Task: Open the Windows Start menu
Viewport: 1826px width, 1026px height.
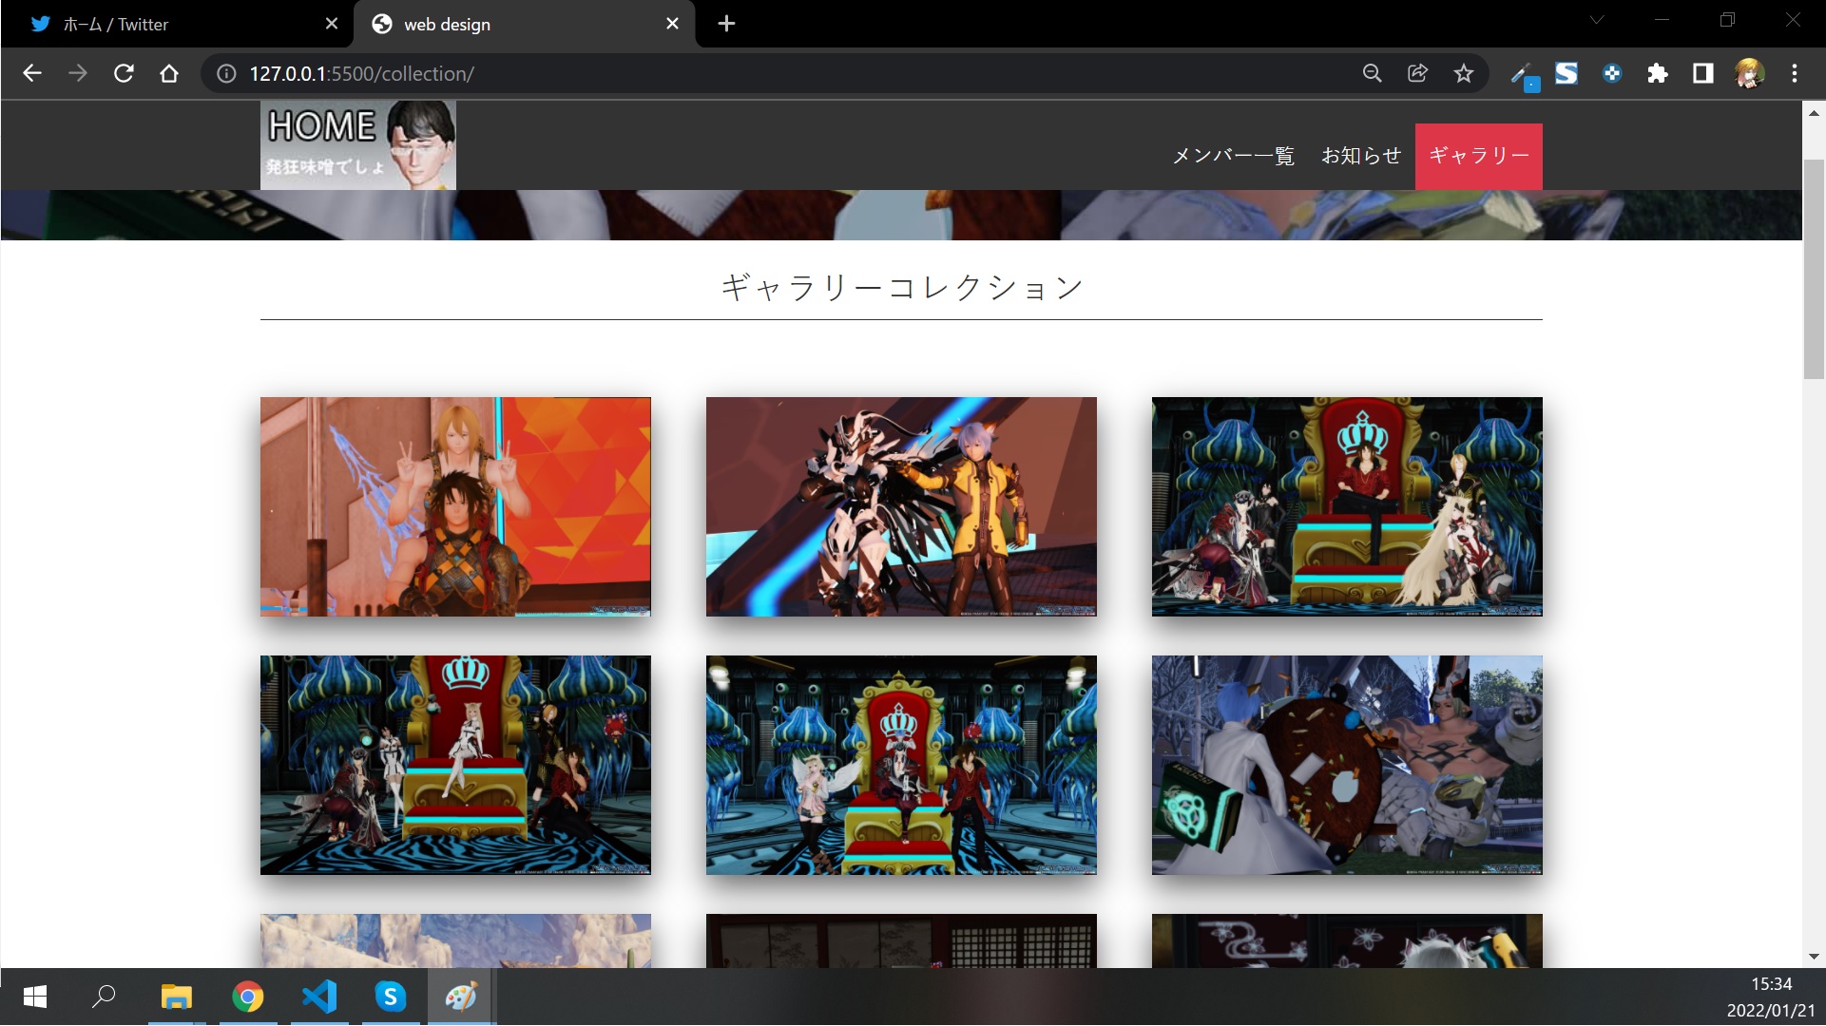Action: [34, 997]
